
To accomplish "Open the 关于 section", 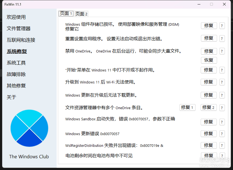I will point(11,97).
